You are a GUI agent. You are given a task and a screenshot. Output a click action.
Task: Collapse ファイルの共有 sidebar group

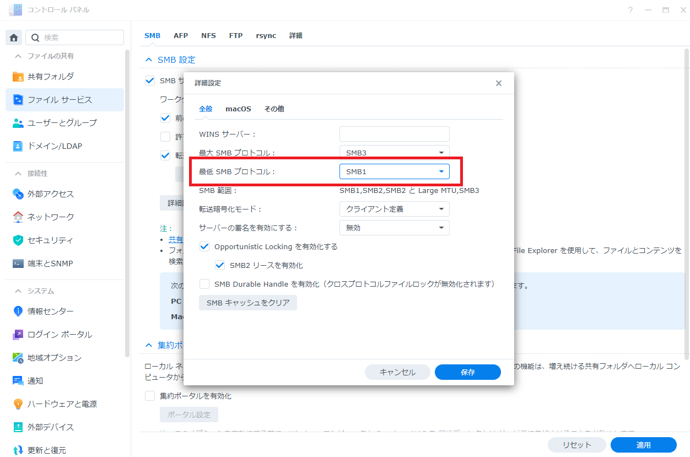18,56
